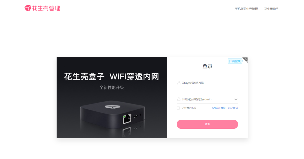Click the user icon in account field
Image resolution: width=304 pixels, height=159 pixels.
(x=179, y=83)
